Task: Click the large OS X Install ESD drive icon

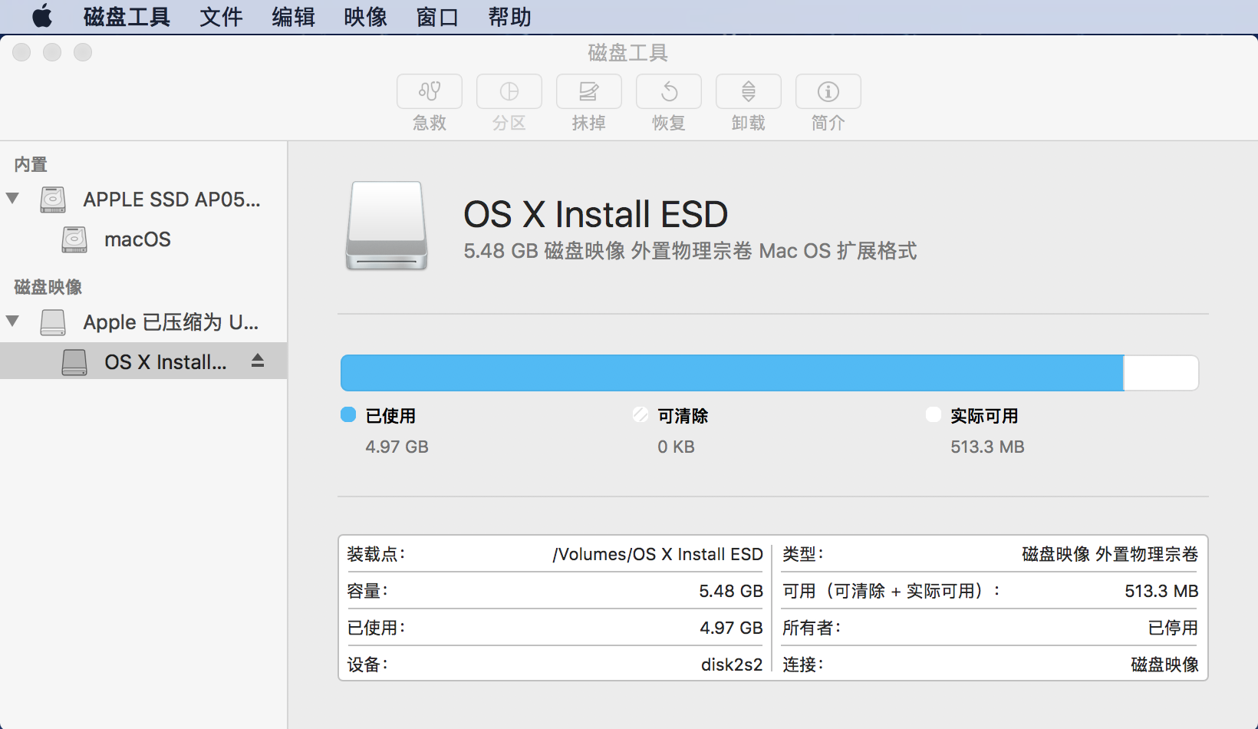Action: coord(387,226)
